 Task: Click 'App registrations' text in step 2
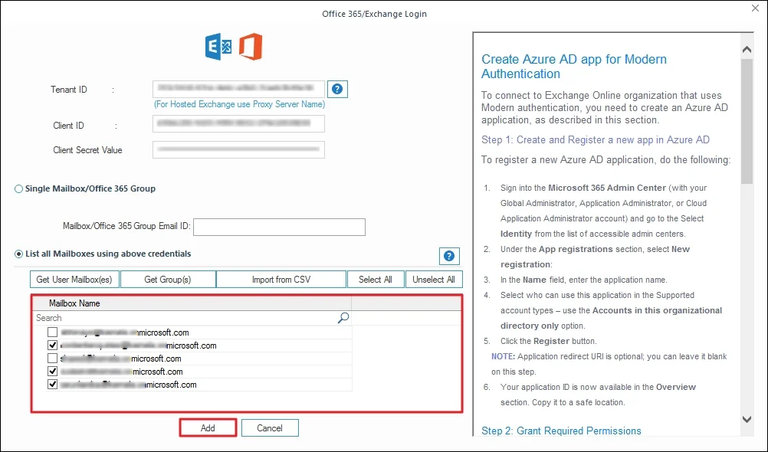pos(576,249)
